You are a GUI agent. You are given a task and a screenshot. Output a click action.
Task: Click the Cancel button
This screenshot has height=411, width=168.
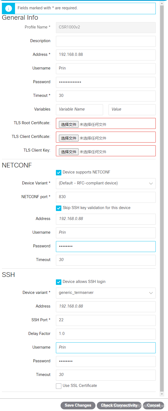pyautogui.click(x=153, y=405)
